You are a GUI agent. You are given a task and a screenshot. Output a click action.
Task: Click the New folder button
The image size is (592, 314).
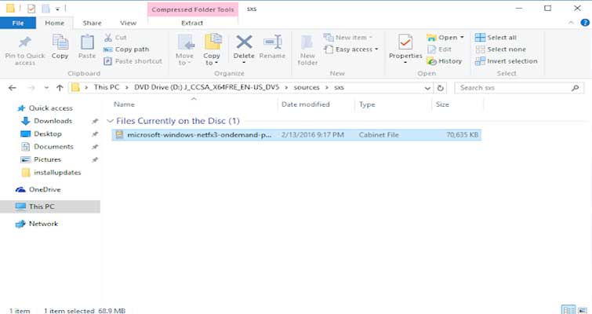click(307, 50)
